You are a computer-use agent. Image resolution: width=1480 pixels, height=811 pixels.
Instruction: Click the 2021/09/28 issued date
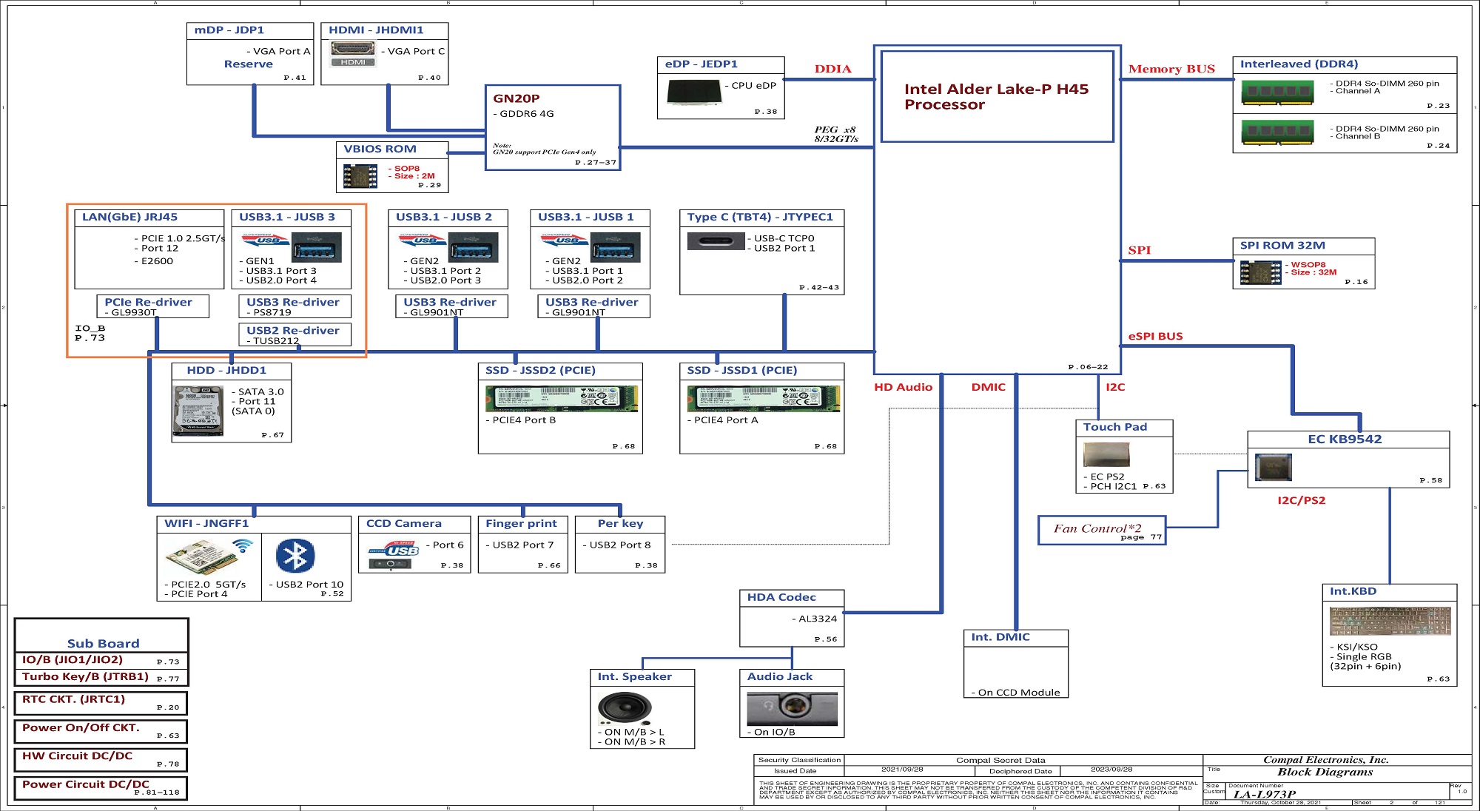pyautogui.click(x=902, y=770)
